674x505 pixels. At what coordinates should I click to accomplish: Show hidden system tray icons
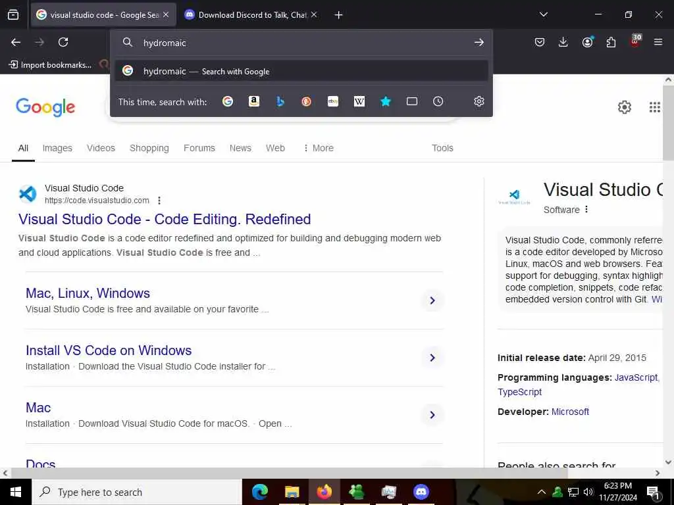542,492
